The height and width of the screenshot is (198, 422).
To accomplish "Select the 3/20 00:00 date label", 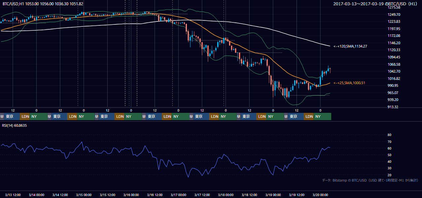I will (x=320, y=195).
